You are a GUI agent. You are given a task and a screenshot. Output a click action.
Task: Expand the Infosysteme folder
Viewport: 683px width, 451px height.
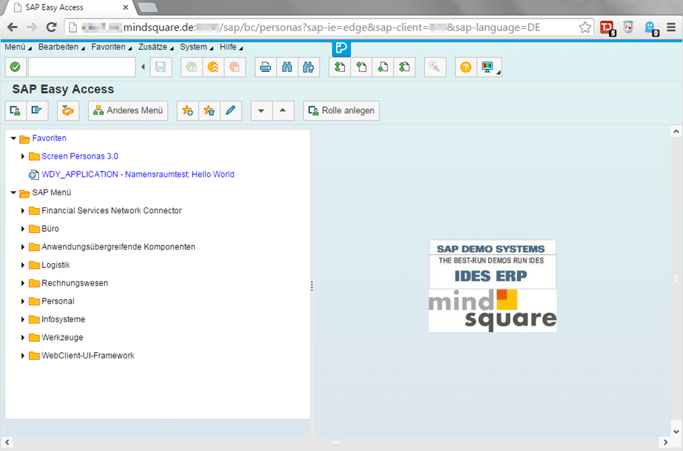tap(23, 320)
